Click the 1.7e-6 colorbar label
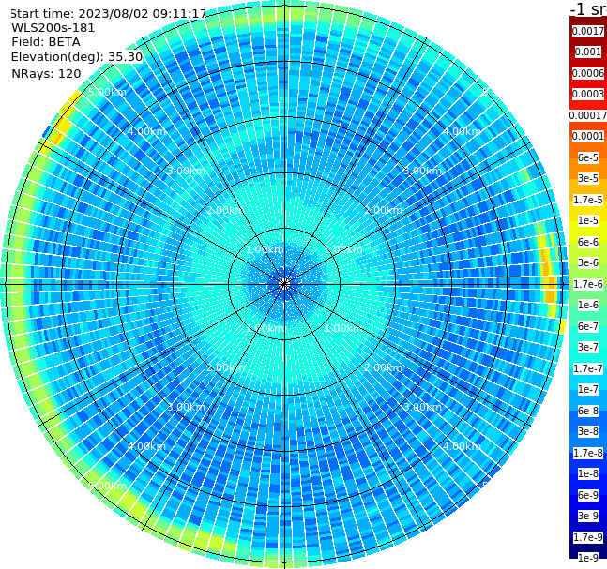Viewport: 607px width, 569px height. click(588, 284)
